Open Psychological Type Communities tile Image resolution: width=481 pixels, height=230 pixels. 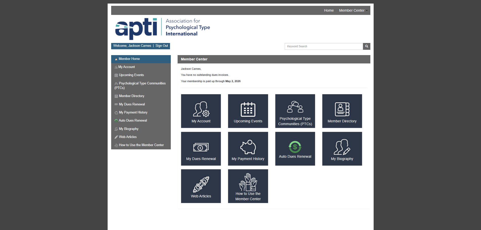point(295,111)
